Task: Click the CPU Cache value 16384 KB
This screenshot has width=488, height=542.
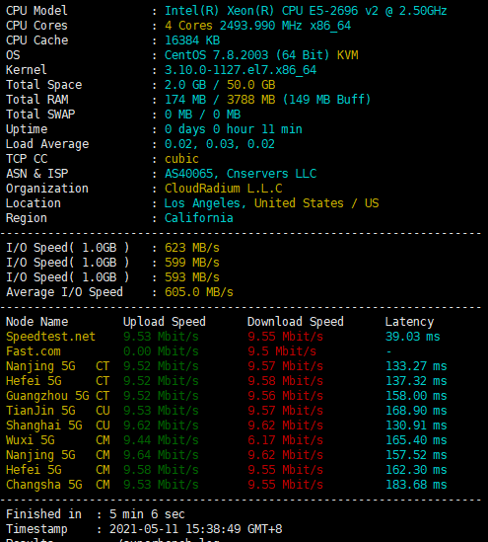Action: click(x=192, y=40)
